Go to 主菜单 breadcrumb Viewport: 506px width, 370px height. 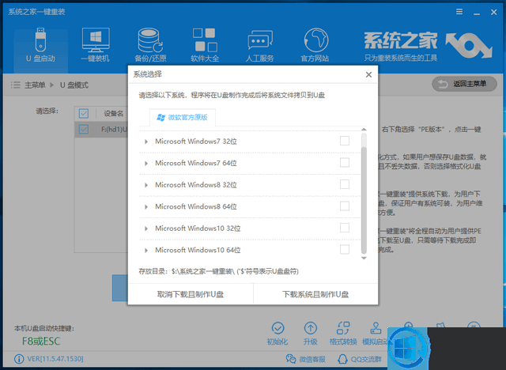point(35,85)
